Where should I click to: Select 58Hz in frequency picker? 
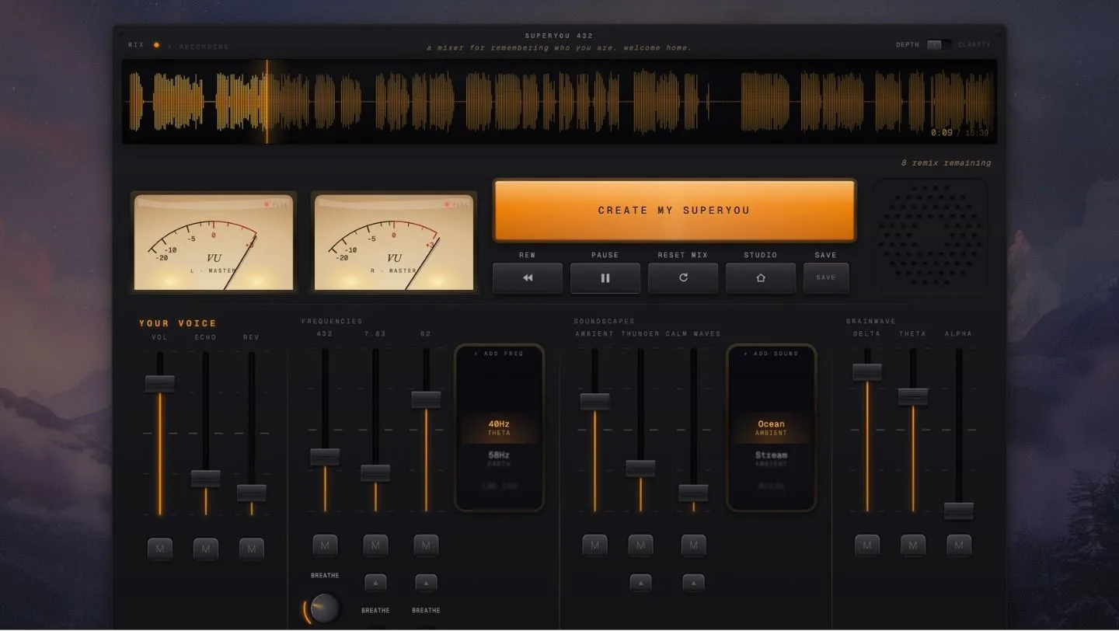499,458
